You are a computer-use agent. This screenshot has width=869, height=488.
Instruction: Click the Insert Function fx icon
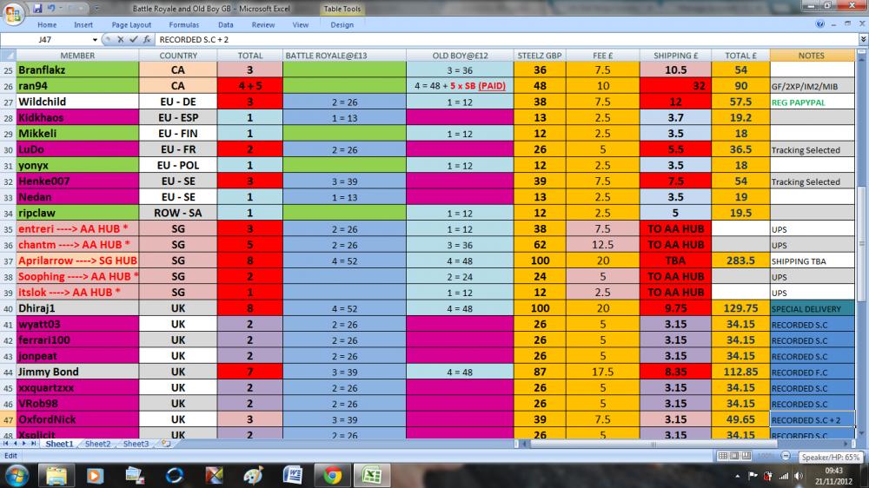147,39
